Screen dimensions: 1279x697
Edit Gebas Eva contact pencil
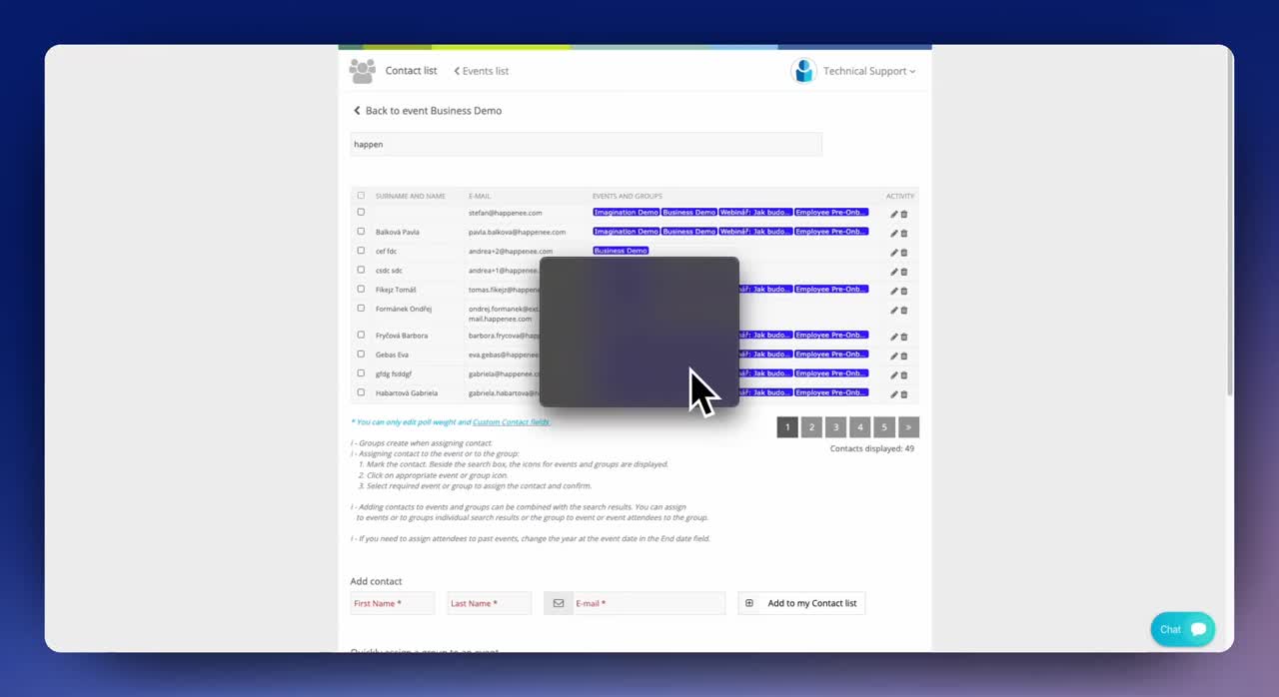tap(894, 355)
